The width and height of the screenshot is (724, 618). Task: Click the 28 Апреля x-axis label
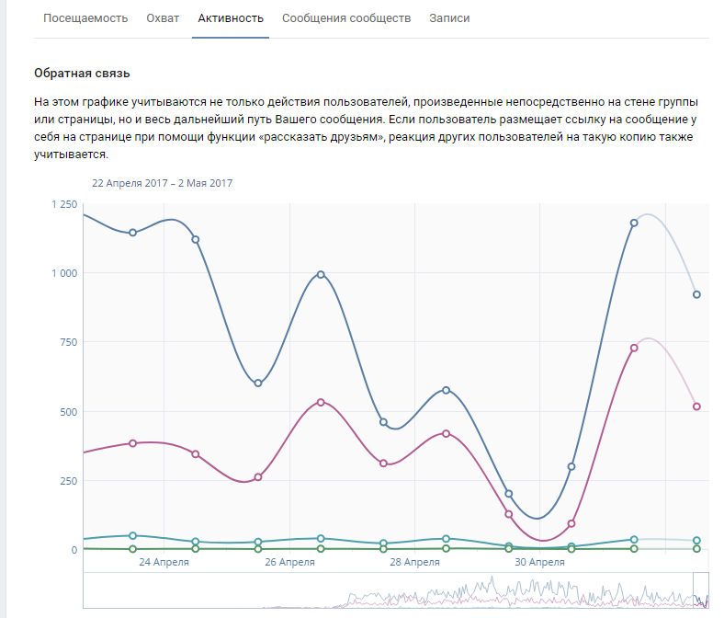414,562
